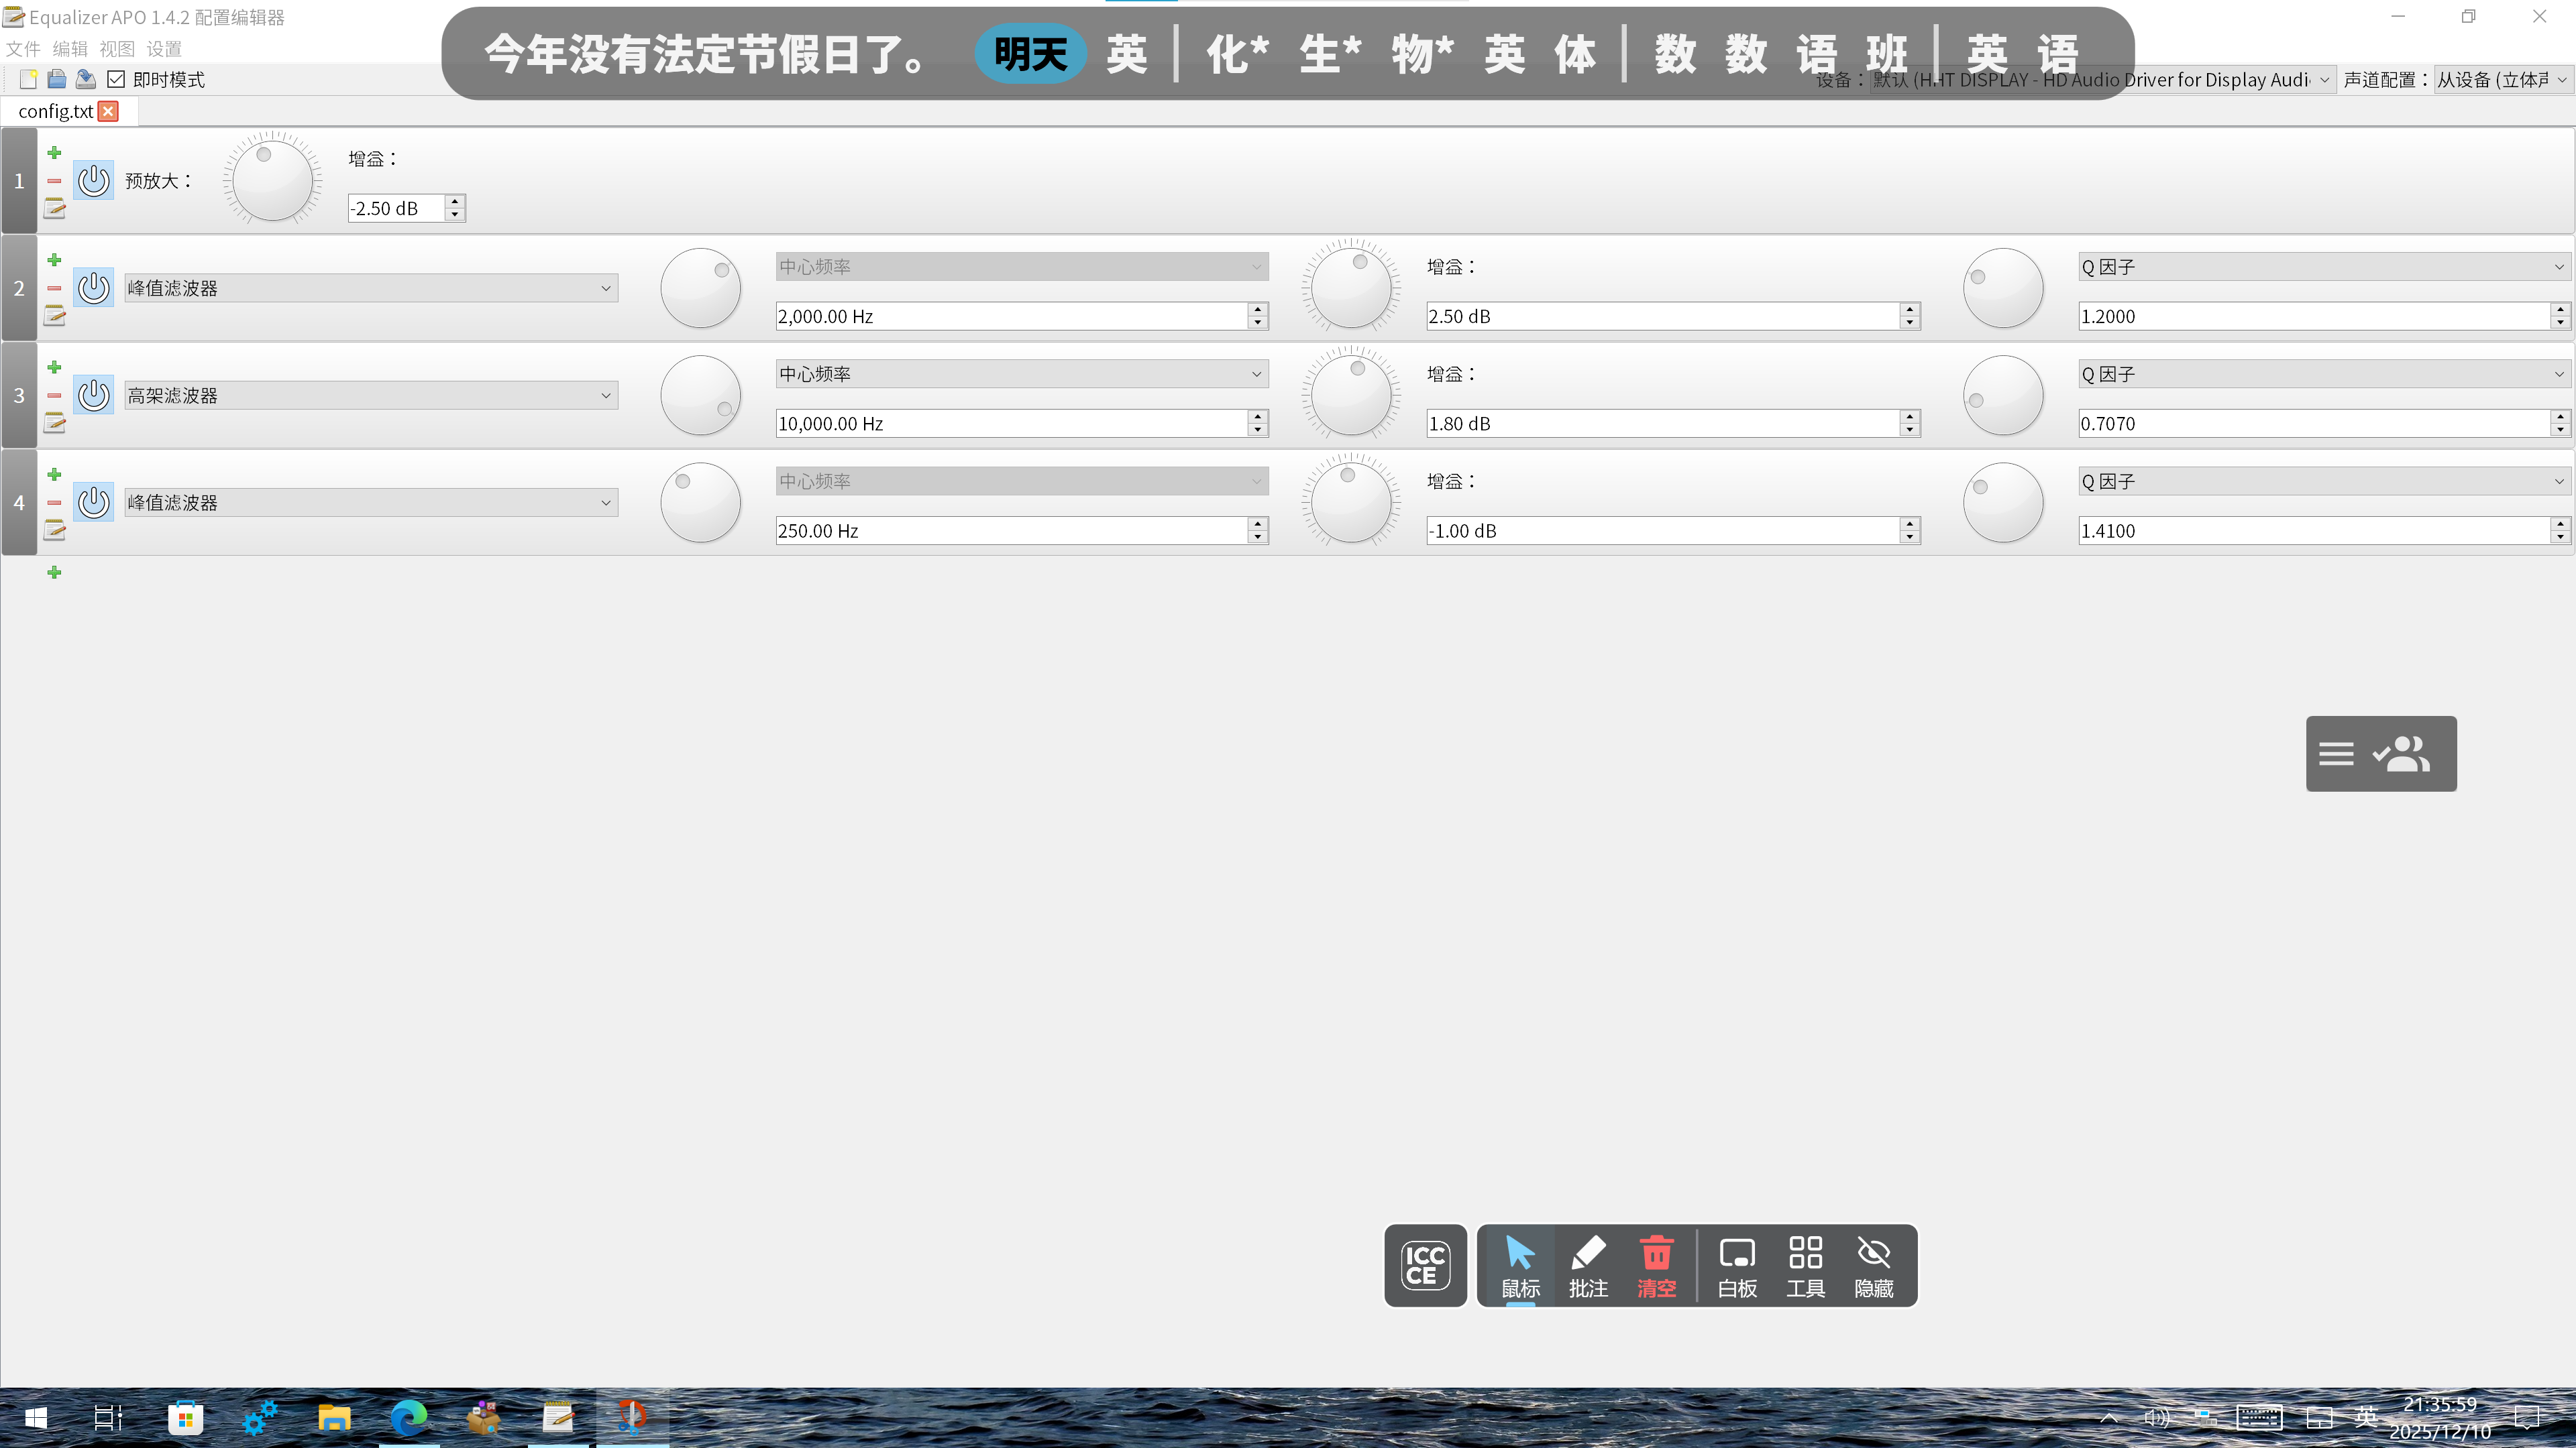Open the 编辑 menu
The width and height of the screenshot is (2576, 1448).
(69, 49)
